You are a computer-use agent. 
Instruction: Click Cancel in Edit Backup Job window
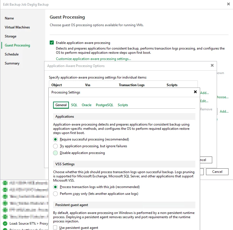click(x=217, y=172)
